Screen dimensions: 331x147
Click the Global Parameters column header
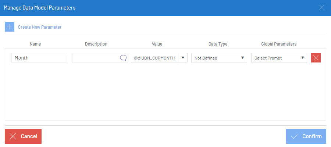tap(279, 44)
